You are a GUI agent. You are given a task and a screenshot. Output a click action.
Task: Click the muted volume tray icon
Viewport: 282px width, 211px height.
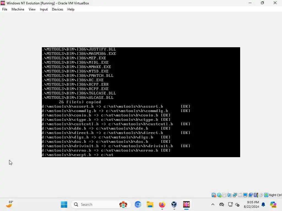pos(237,204)
